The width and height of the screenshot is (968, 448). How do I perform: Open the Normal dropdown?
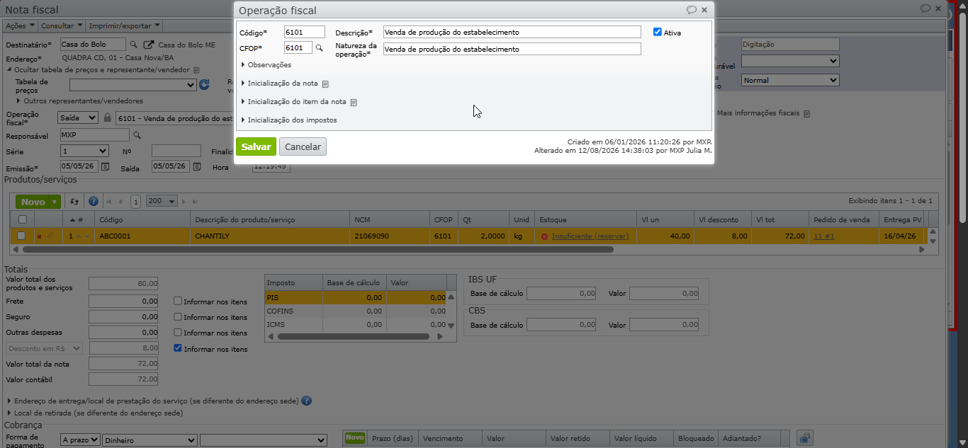coord(790,81)
